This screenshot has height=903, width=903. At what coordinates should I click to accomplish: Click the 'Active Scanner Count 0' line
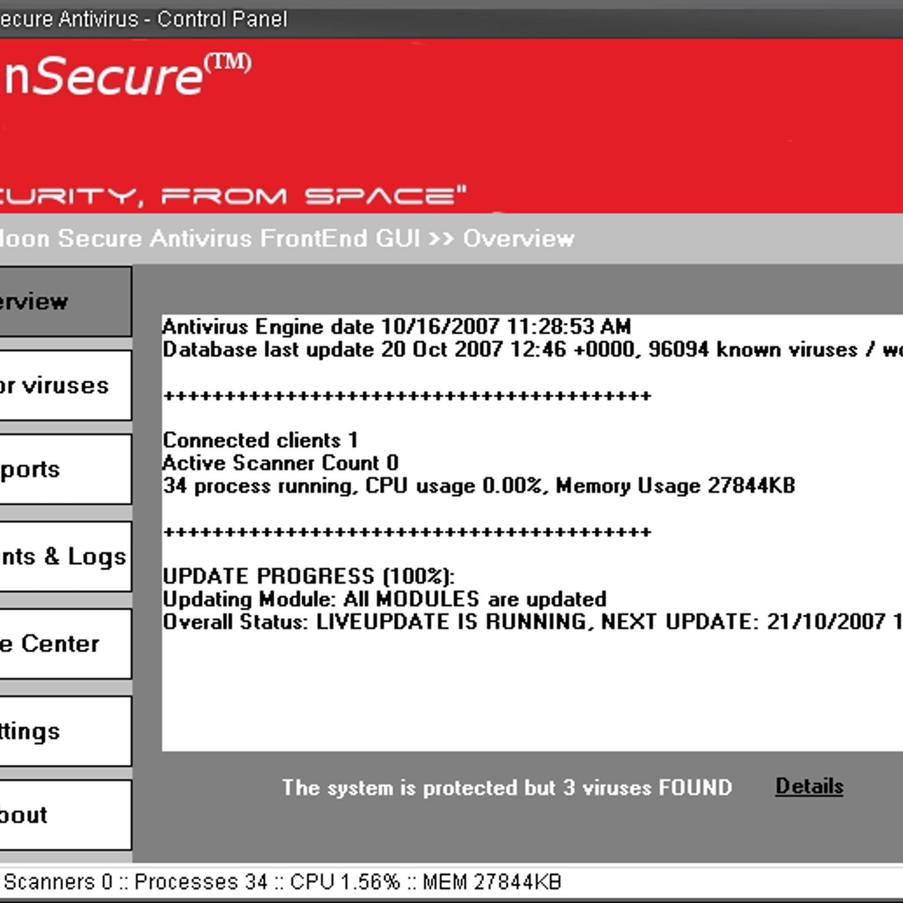click(280, 463)
